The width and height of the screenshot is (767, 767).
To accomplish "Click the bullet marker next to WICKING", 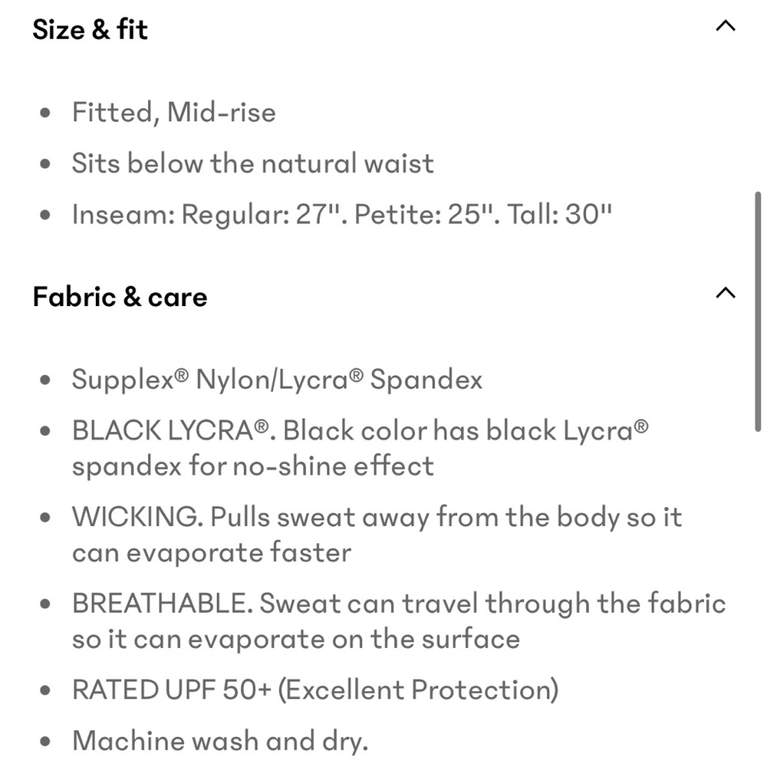I will pos(46,516).
